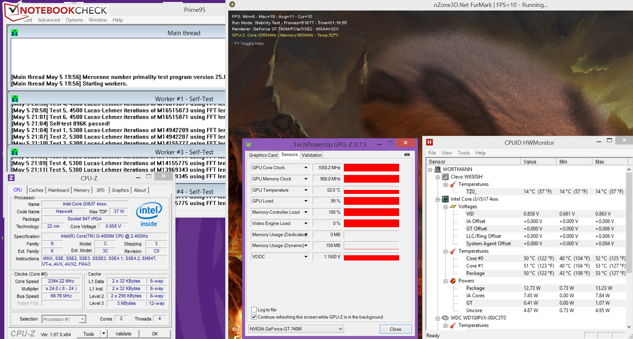Open the VDDC sensor dropdown
The width and height of the screenshot is (633, 339).
coord(306,257)
